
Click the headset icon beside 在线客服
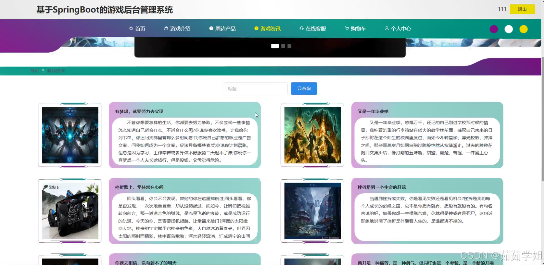pyautogui.click(x=301, y=29)
